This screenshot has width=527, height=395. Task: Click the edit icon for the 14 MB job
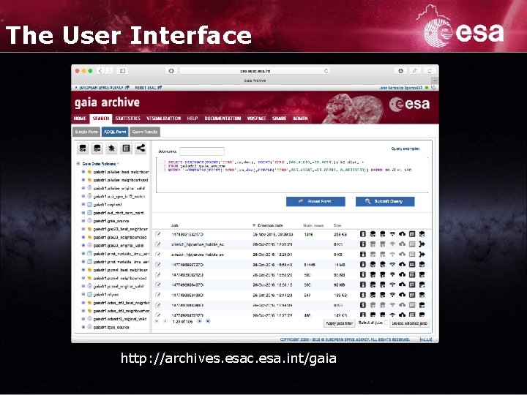[x=158, y=265]
